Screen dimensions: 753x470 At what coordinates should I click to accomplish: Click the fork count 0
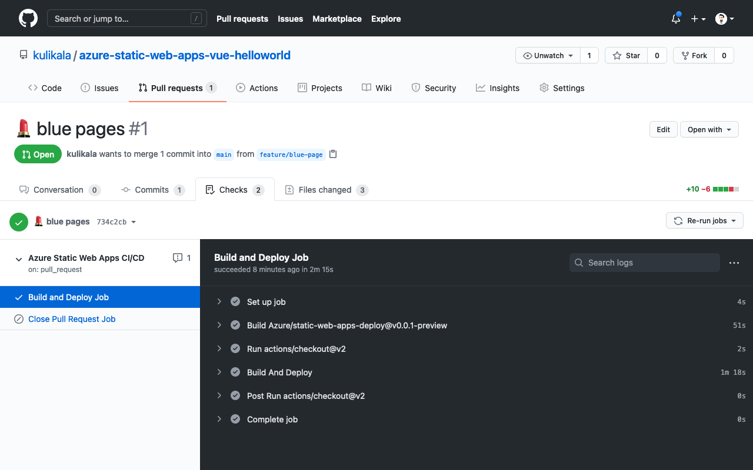tap(724, 55)
